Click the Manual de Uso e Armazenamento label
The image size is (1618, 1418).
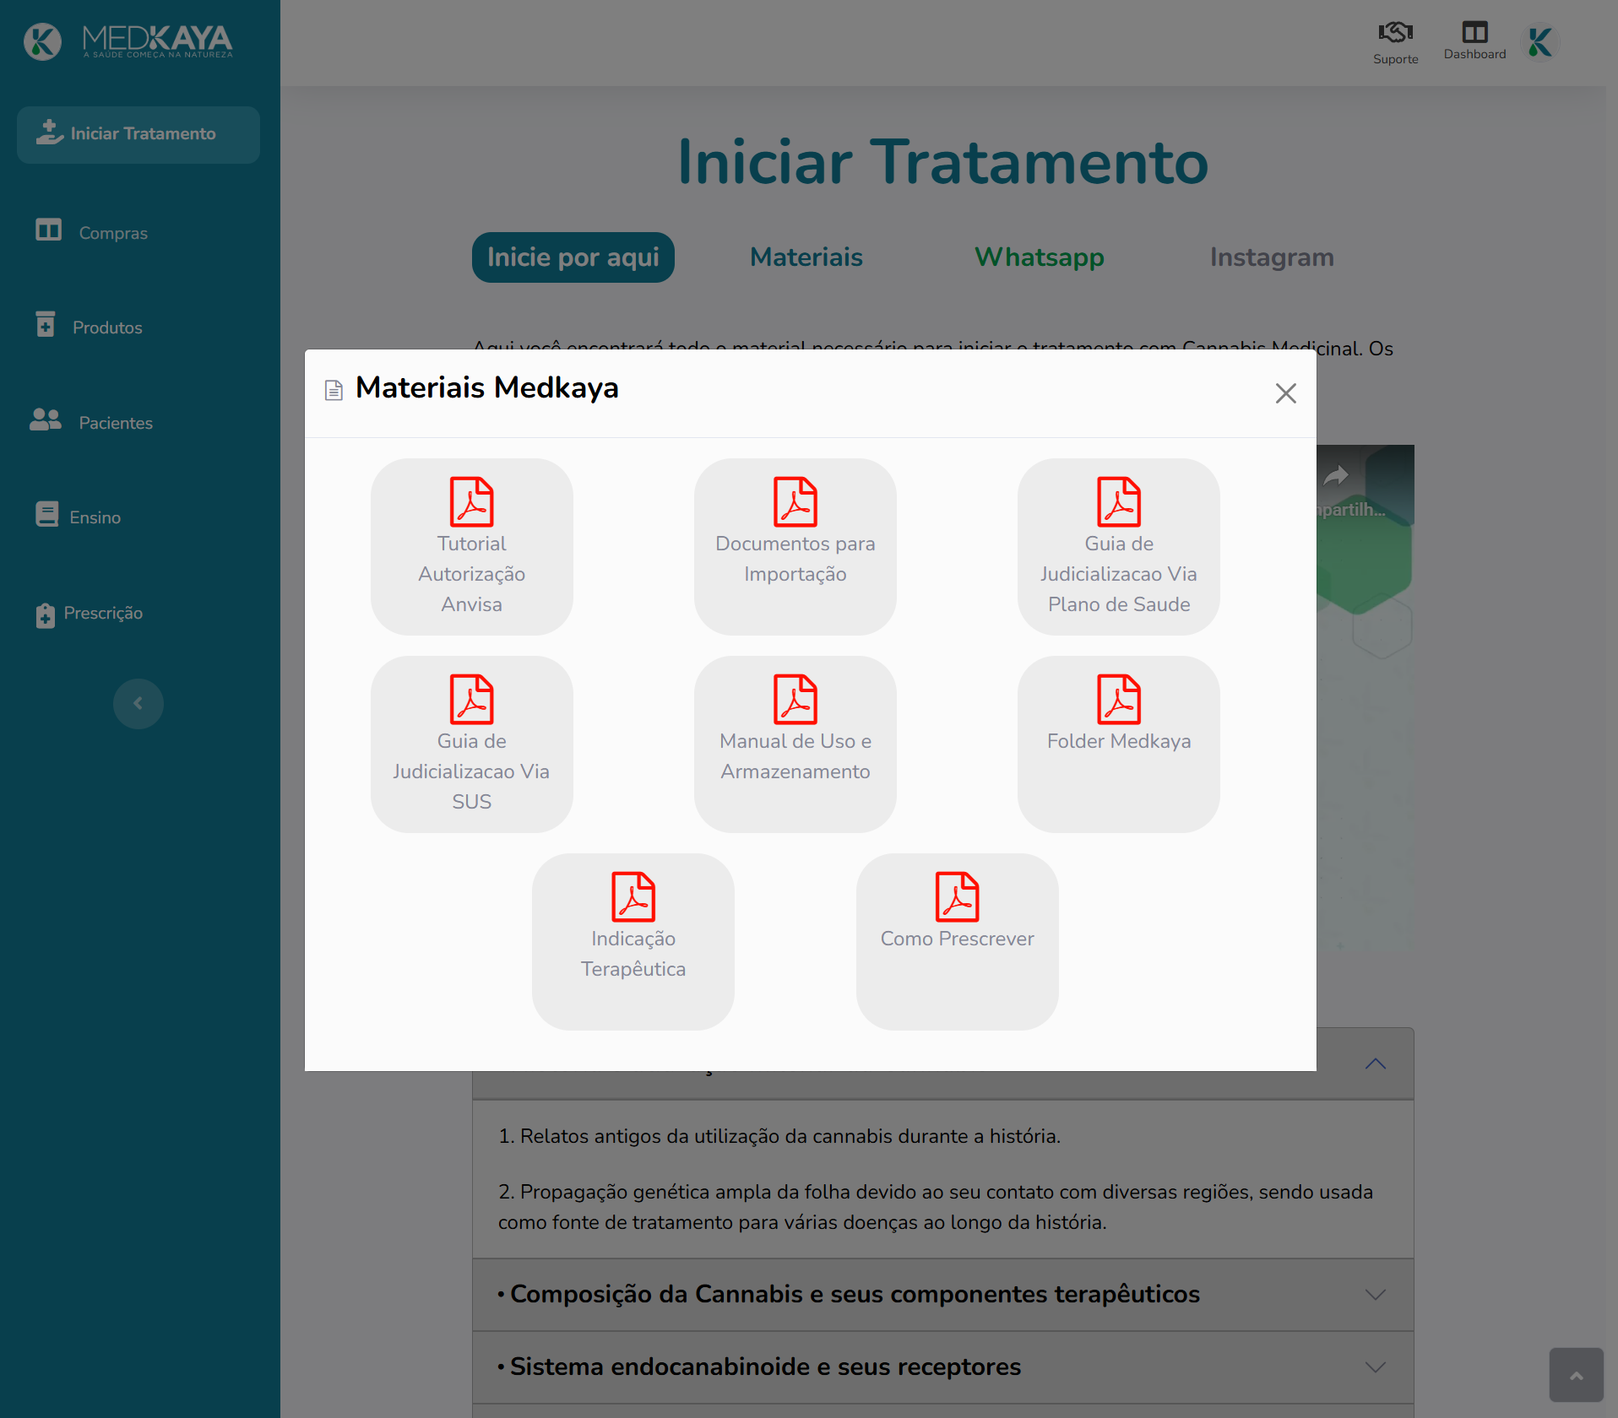[795, 756]
